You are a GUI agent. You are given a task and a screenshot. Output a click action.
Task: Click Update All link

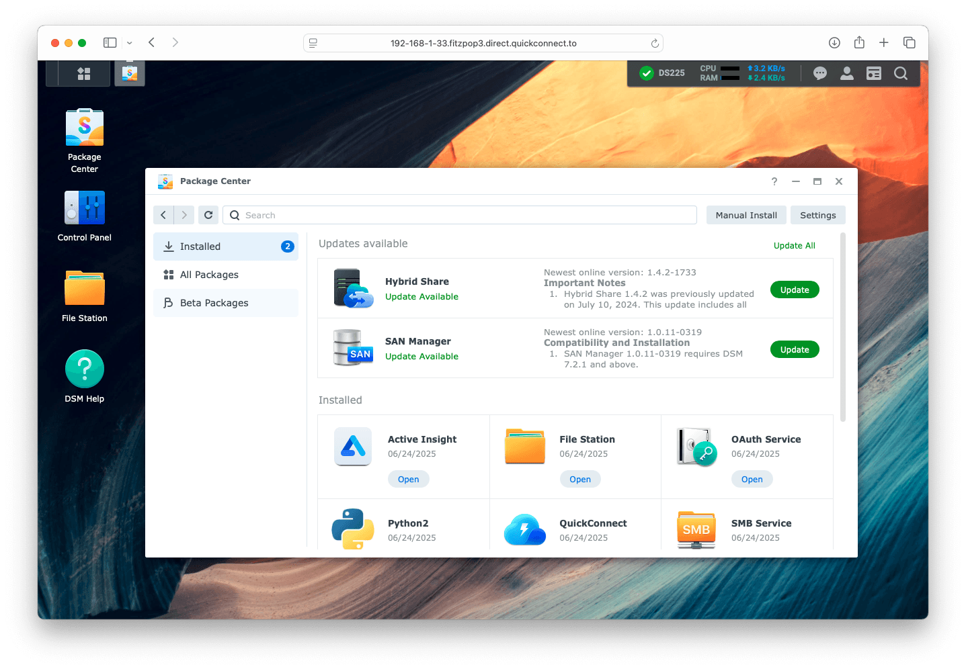794,246
